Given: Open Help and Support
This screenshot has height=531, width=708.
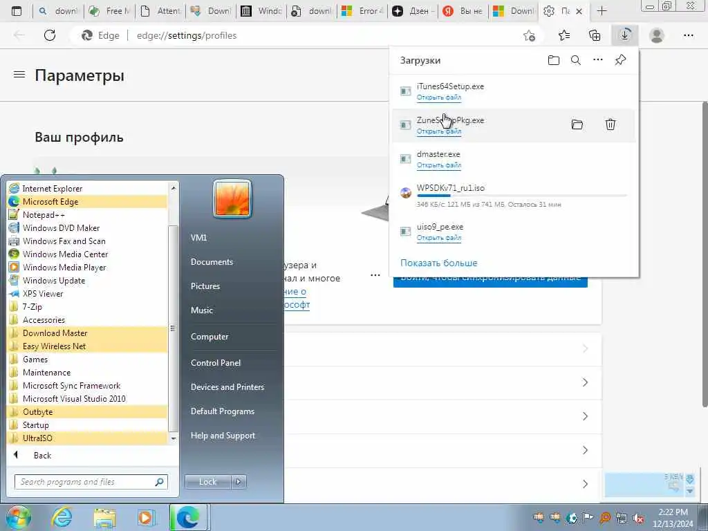Looking at the screenshot, I should pyautogui.click(x=223, y=436).
